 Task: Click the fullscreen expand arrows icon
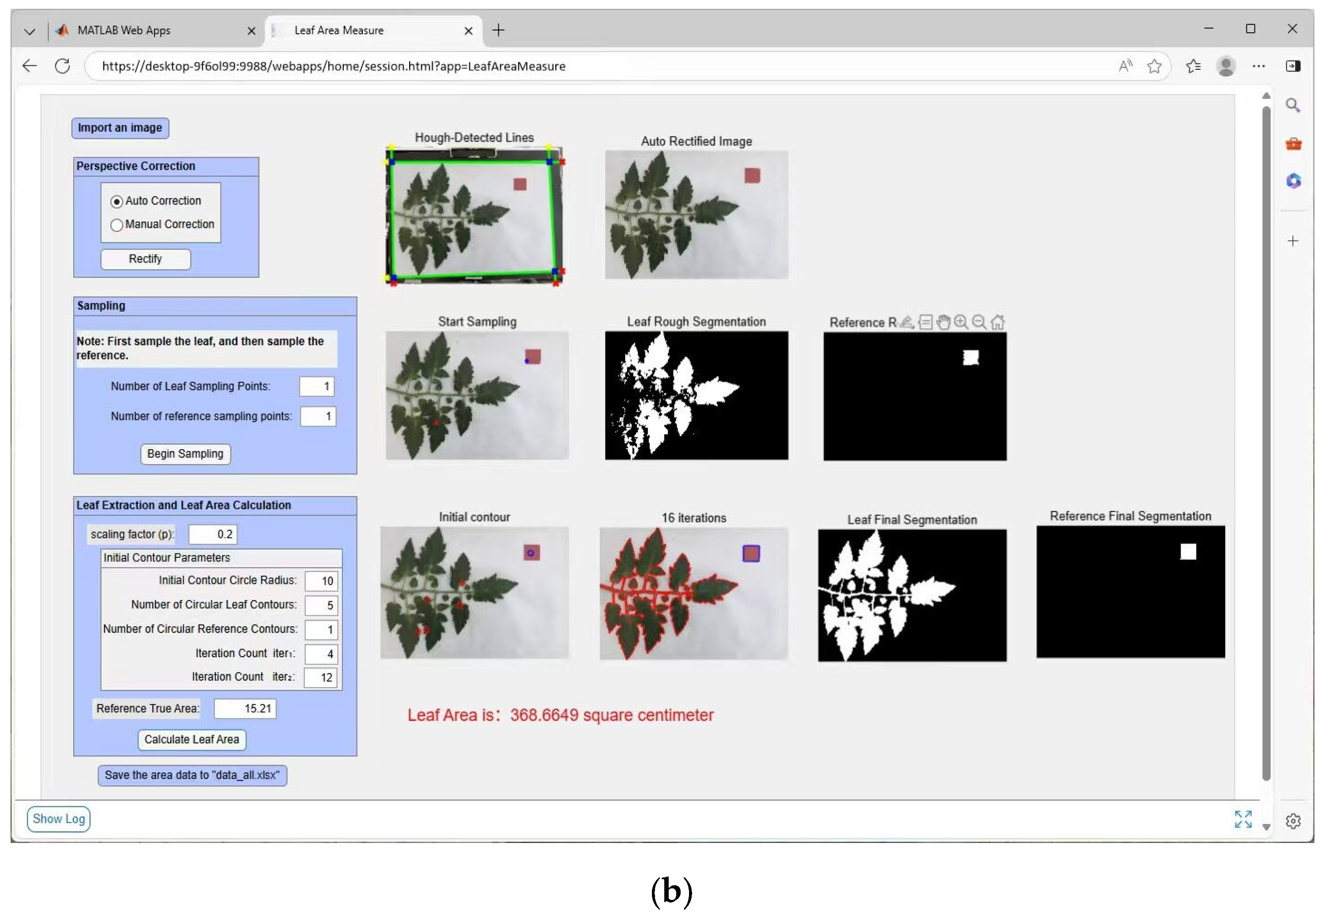[1243, 820]
